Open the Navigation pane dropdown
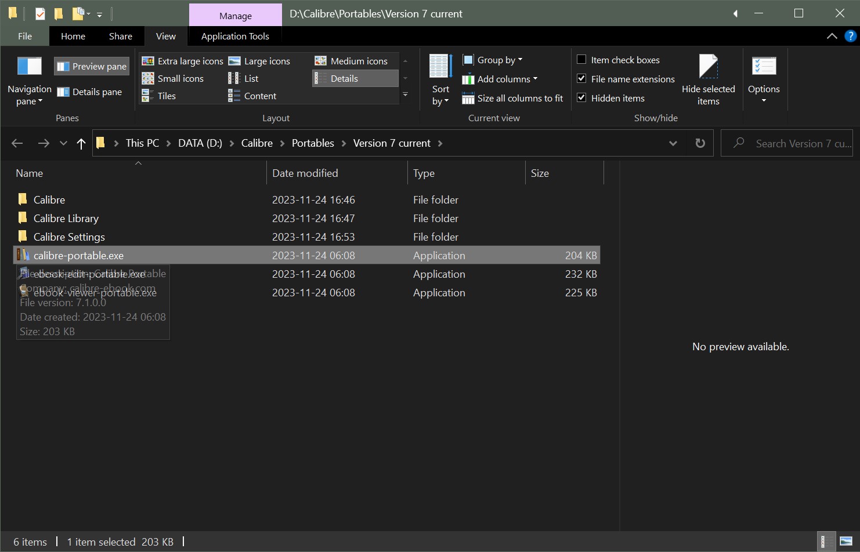 click(x=29, y=80)
